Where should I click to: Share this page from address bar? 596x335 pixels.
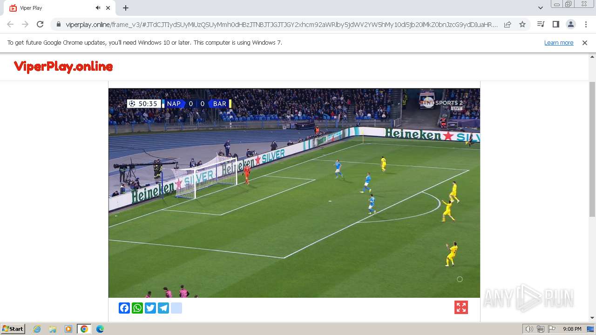coord(508,24)
